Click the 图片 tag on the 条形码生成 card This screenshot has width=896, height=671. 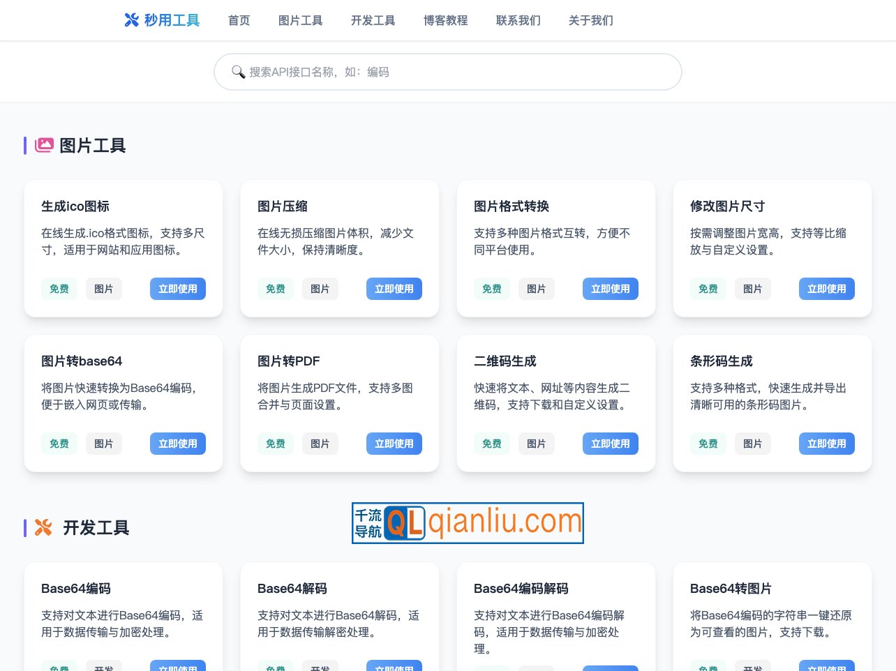(753, 443)
